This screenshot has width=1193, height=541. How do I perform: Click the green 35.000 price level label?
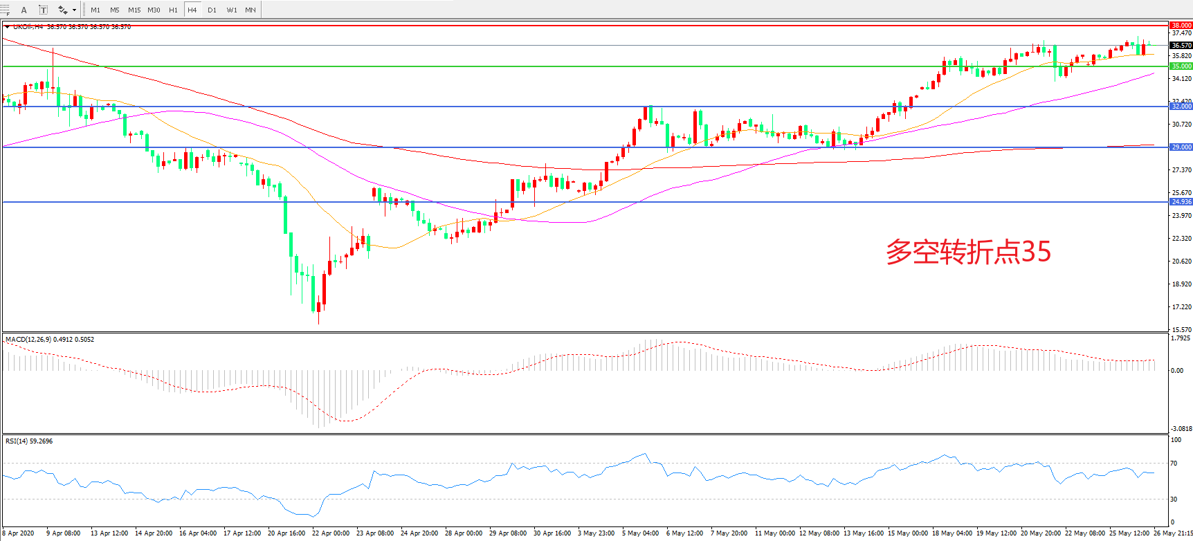pos(1181,66)
